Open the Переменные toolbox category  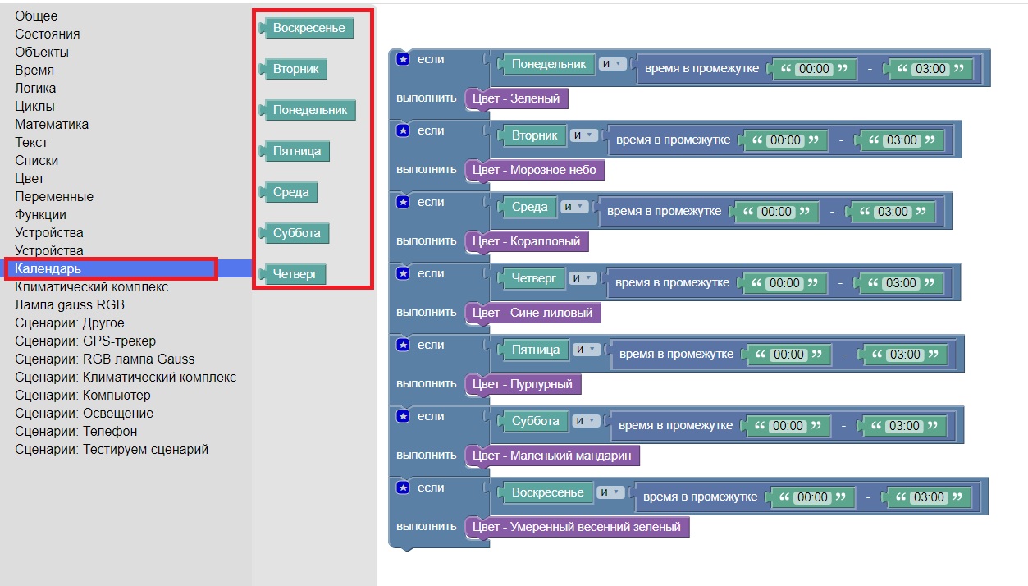click(54, 197)
